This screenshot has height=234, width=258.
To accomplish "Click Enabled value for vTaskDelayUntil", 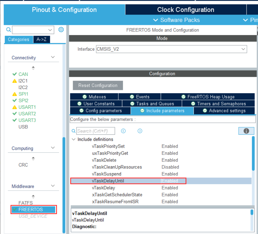I will click(170, 181).
